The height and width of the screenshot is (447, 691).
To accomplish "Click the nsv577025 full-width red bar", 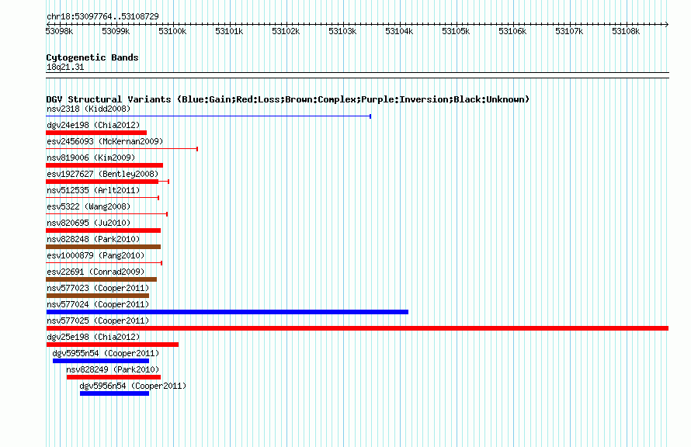I will click(357, 328).
